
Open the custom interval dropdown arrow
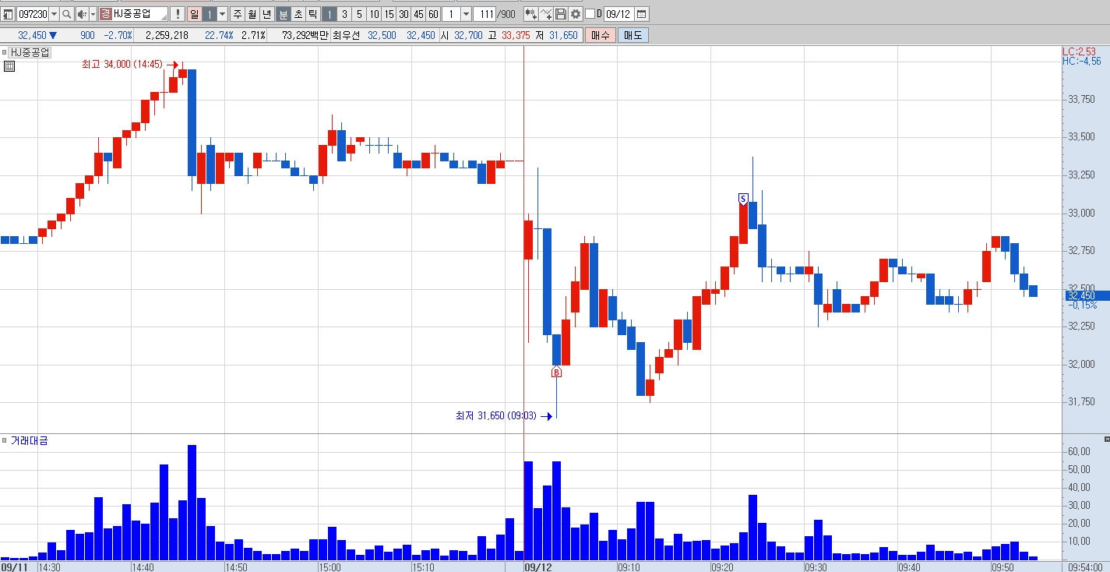[x=466, y=14]
